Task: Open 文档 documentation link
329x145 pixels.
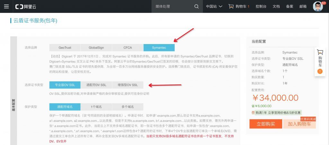Action: (x=276, y=6)
